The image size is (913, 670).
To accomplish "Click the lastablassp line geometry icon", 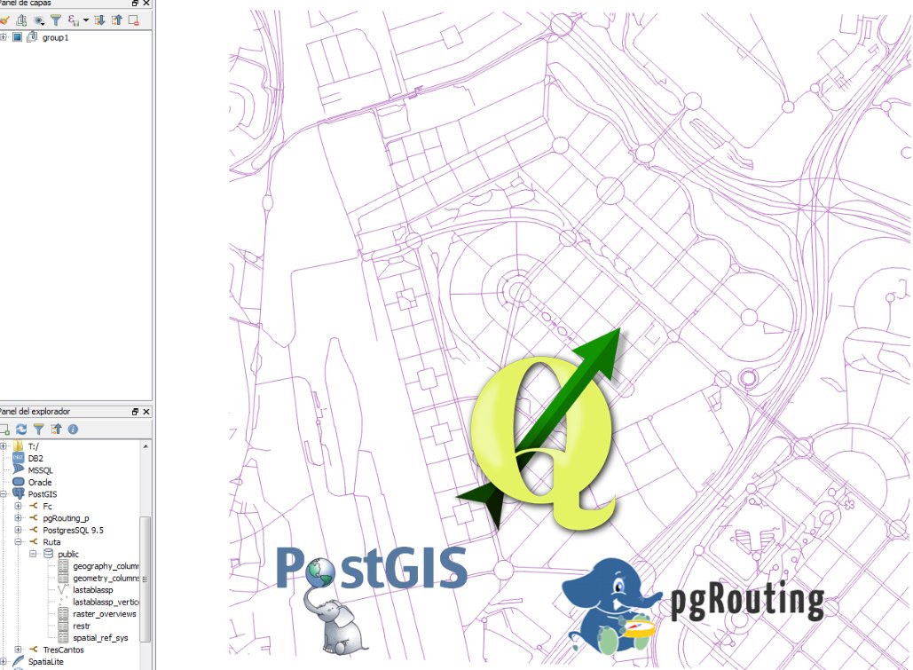I will pyautogui.click(x=63, y=590).
